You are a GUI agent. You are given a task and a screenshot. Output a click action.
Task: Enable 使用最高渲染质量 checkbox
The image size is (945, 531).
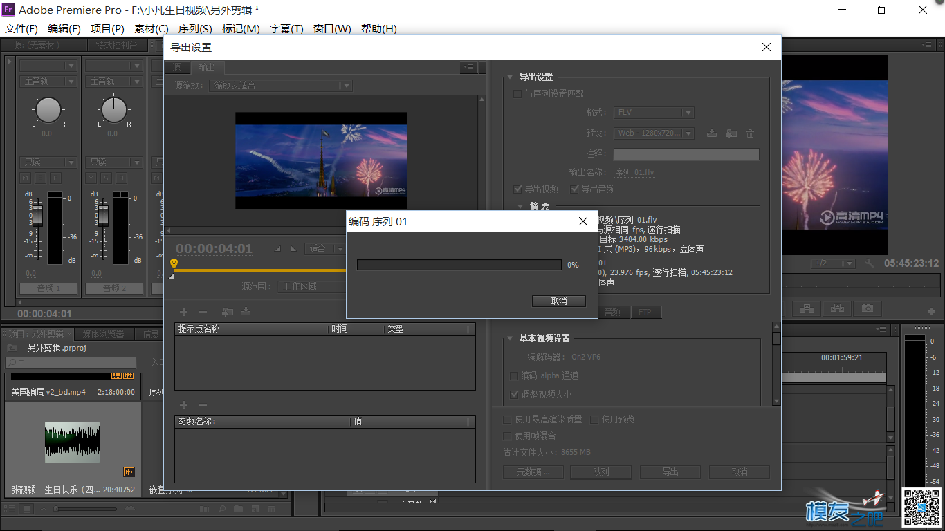[x=507, y=419]
